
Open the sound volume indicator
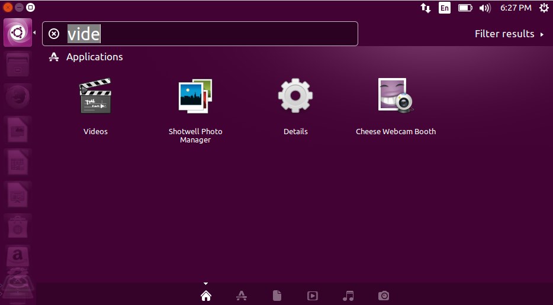485,8
